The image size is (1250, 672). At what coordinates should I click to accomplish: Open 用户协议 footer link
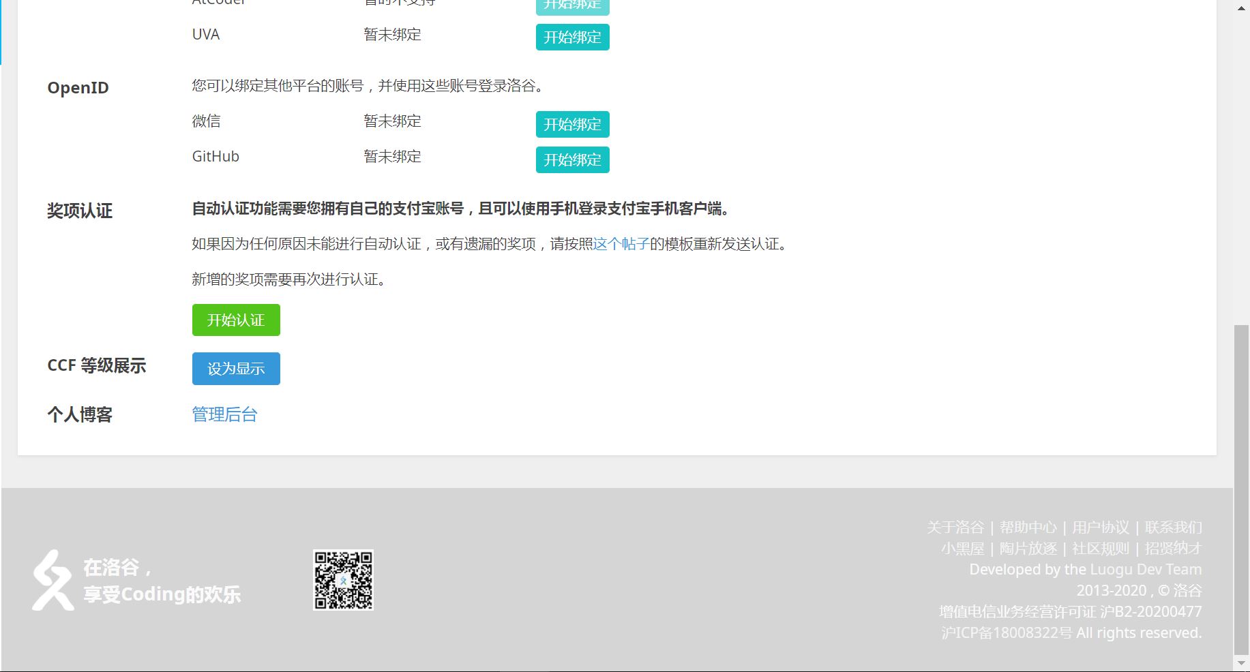pos(1100,527)
